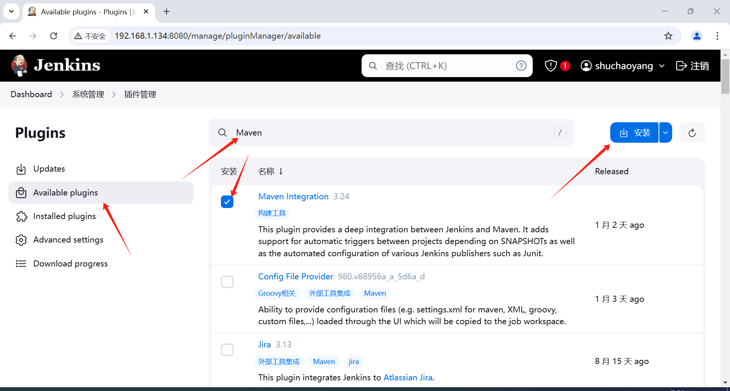Click the 不安全 site security indicator
Screen dimensions: 730x391
[x=90, y=36]
